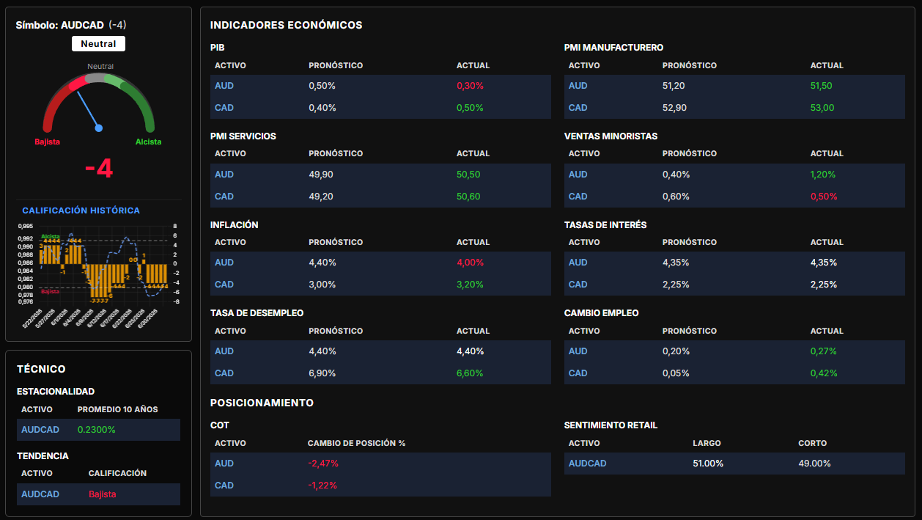This screenshot has width=922, height=520.
Task: Select PMI Servicios CAD pronóstico 49,20
Action: click(x=321, y=197)
